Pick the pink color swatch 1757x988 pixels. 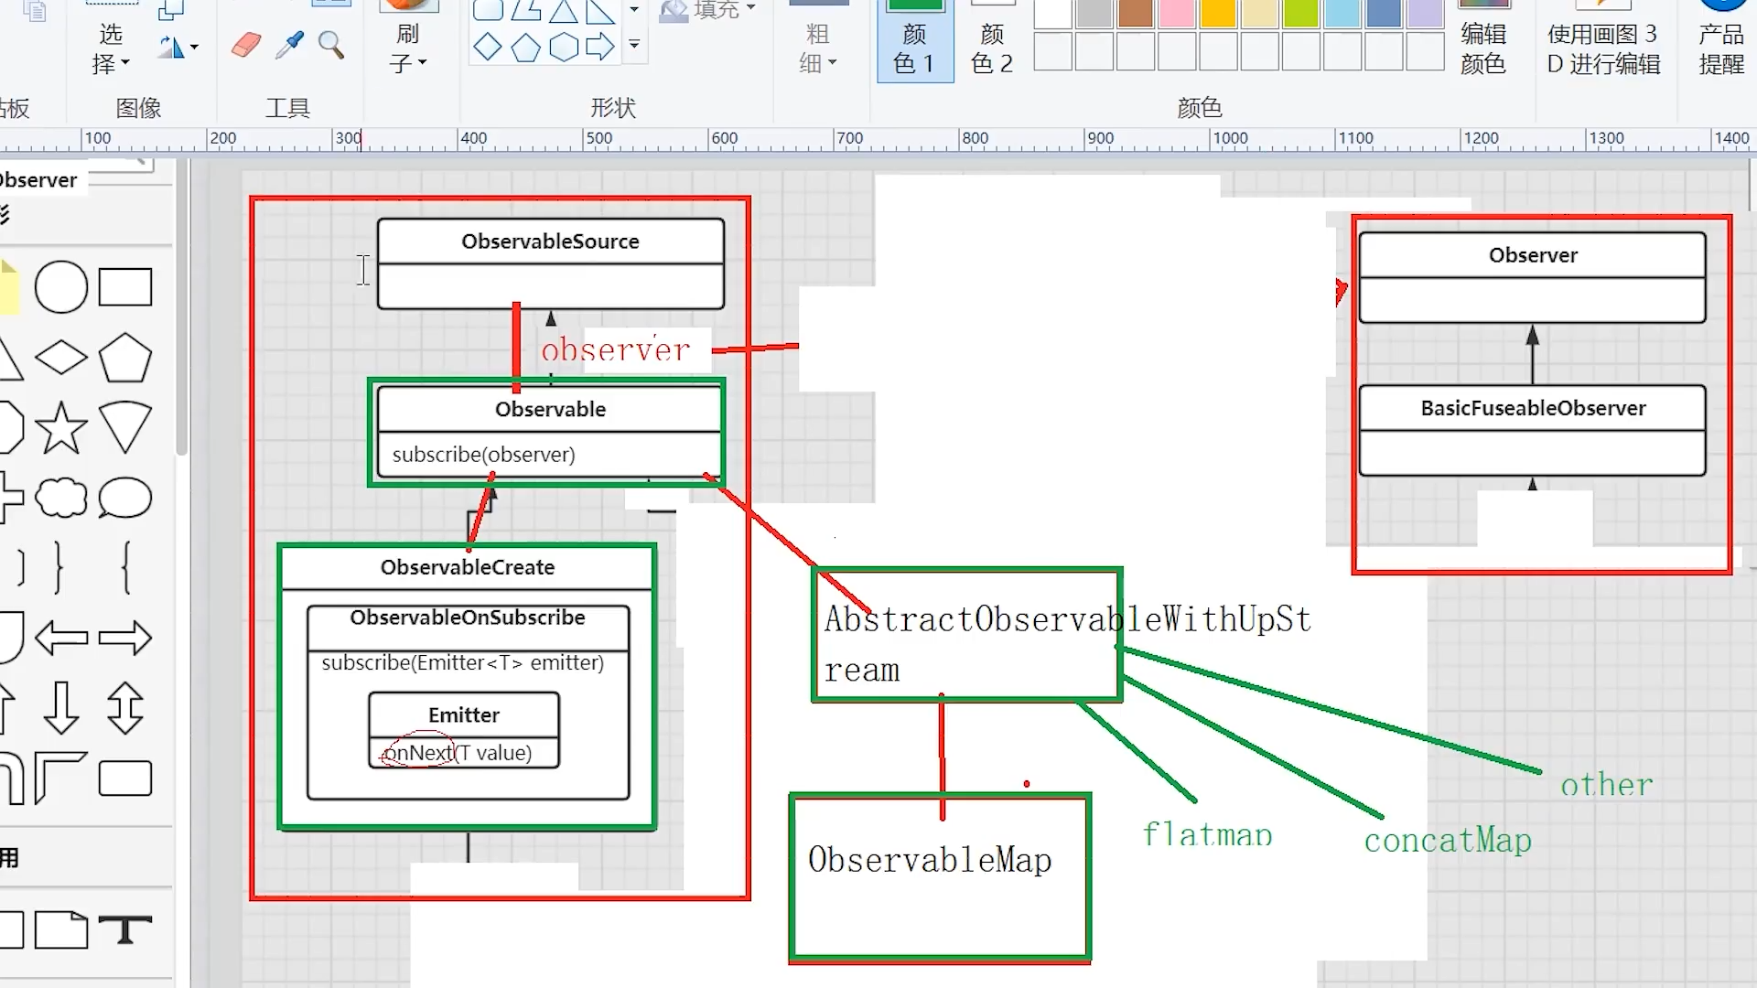point(1176,13)
